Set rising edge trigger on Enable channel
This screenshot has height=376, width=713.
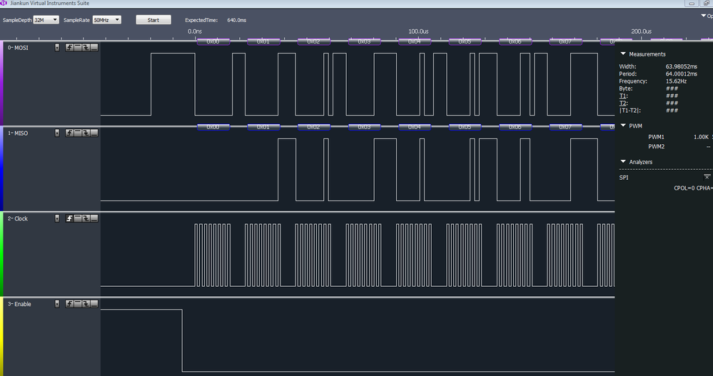[x=69, y=304]
